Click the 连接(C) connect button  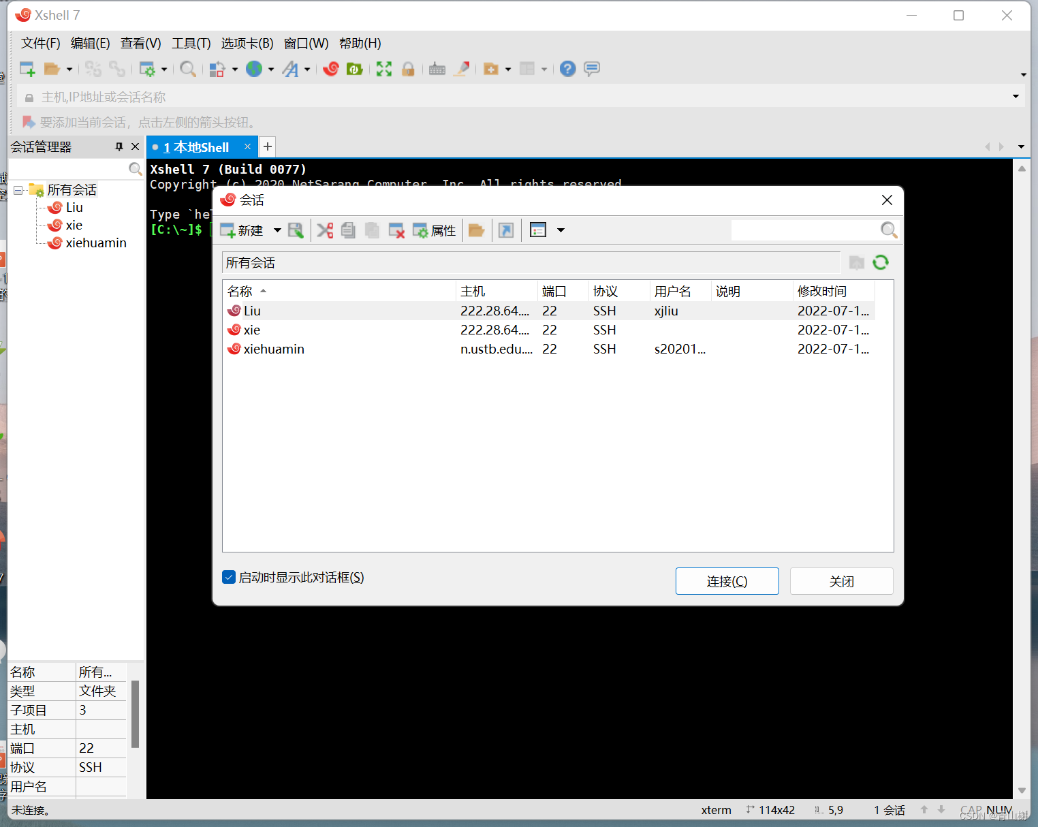pos(727,581)
